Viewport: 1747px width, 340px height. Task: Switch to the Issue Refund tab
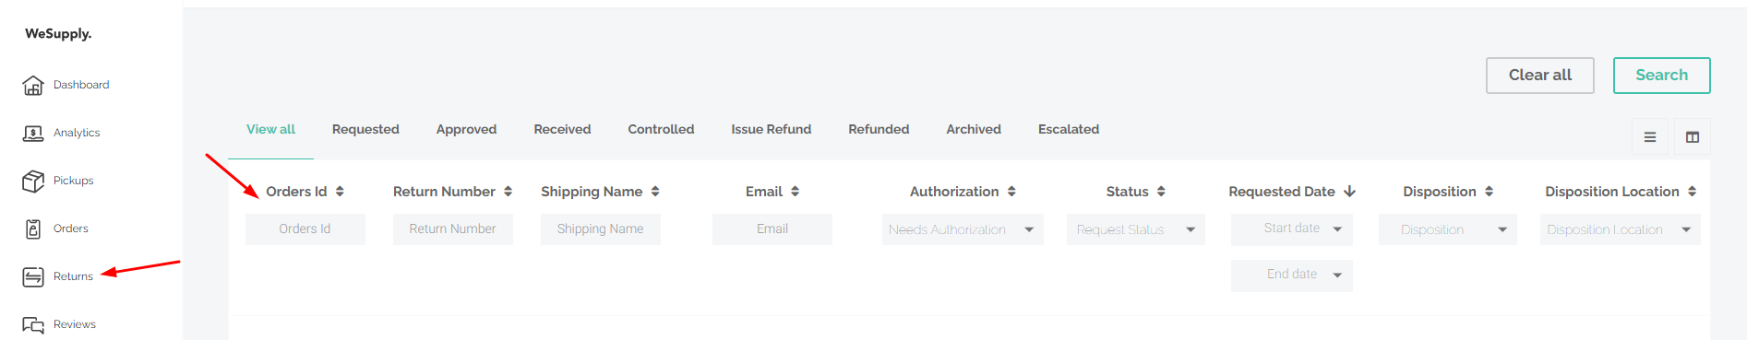pos(772,130)
